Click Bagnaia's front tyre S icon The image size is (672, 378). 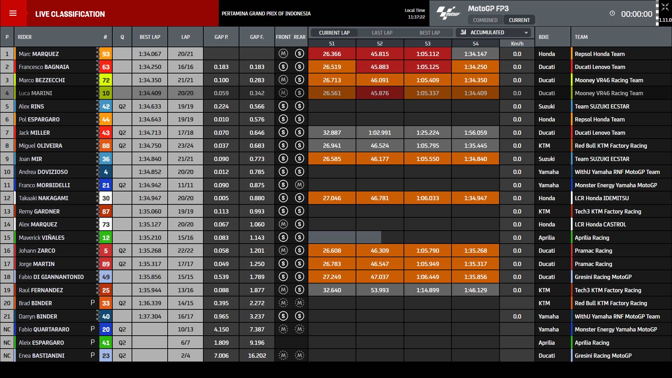click(283, 66)
